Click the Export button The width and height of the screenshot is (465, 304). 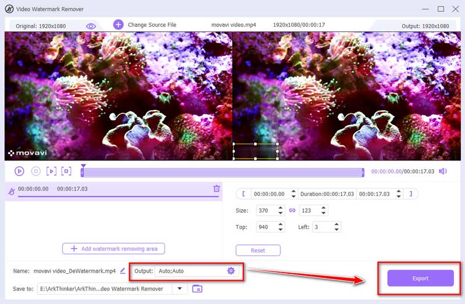[x=420, y=278]
